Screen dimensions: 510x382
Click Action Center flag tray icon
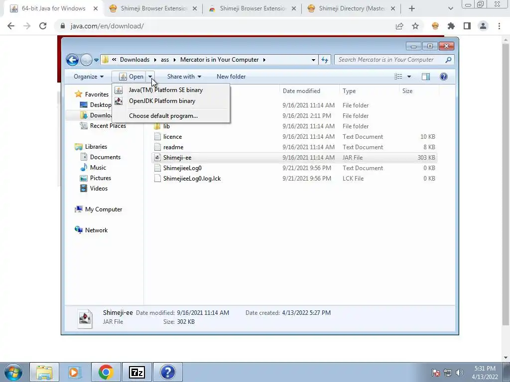(x=436, y=373)
